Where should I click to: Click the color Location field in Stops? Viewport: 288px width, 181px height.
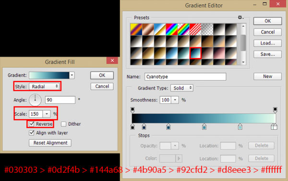pyautogui.click(x=228, y=158)
